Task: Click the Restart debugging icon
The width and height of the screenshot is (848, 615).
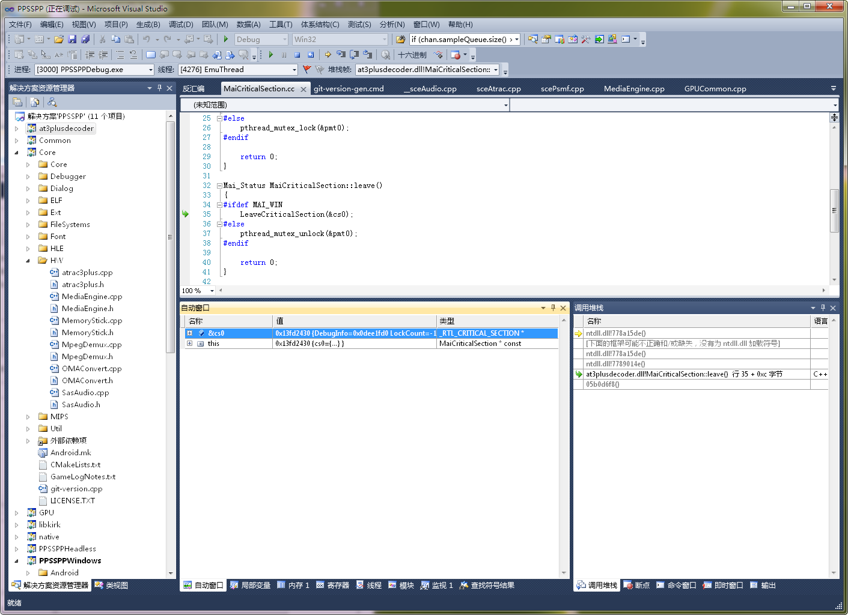Action: tap(310, 55)
